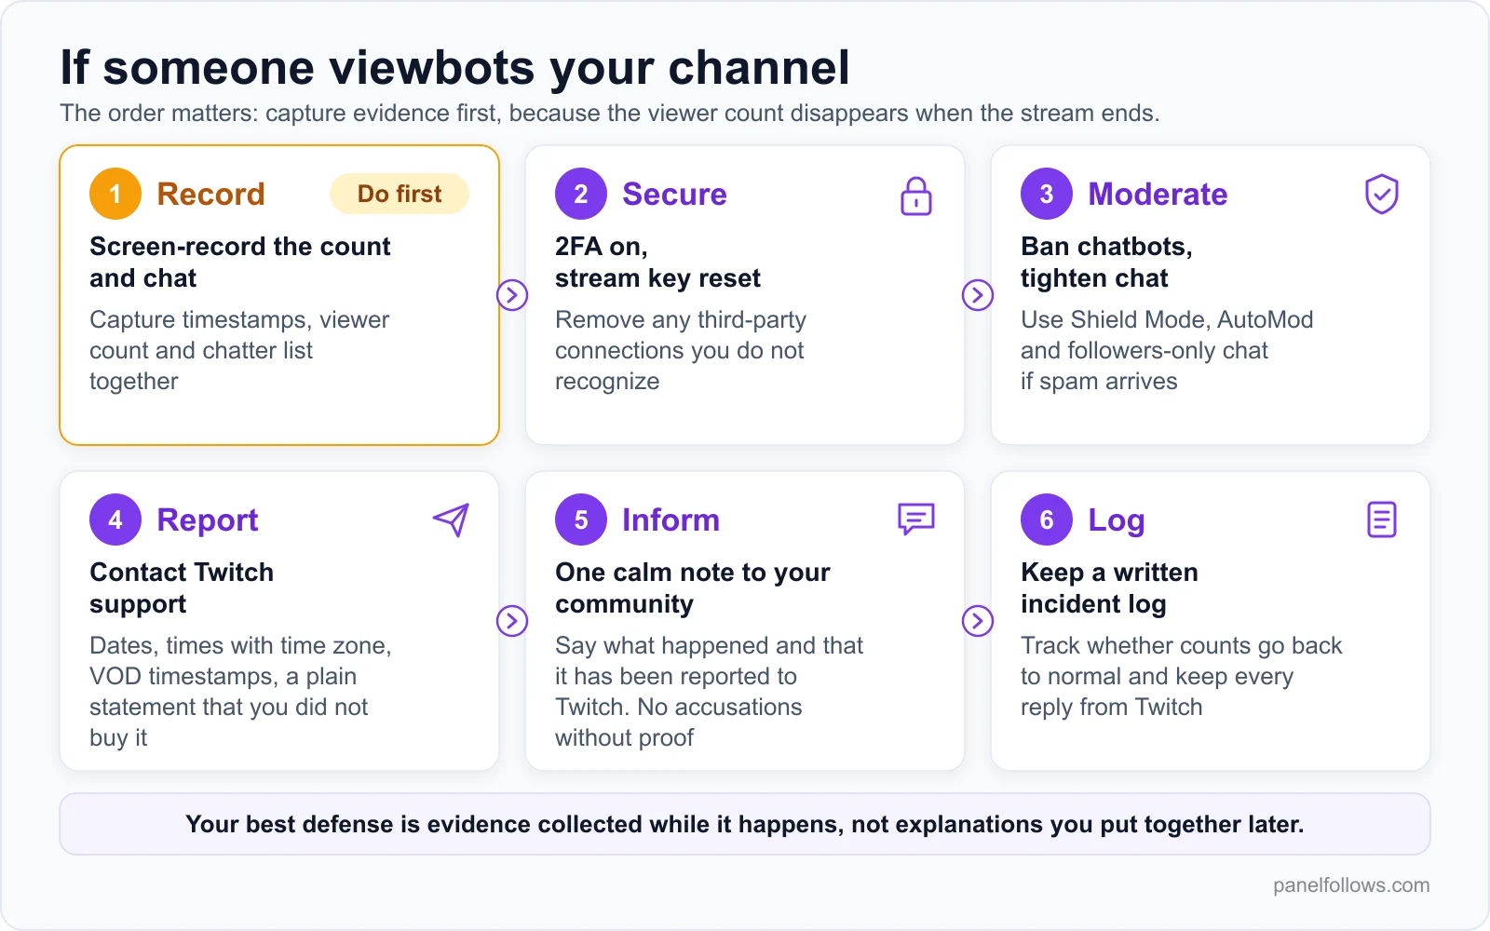Image resolution: width=1490 pixels, height=931 pixels.
Task: Select the "Record" card title
Action: coord(211,194)
